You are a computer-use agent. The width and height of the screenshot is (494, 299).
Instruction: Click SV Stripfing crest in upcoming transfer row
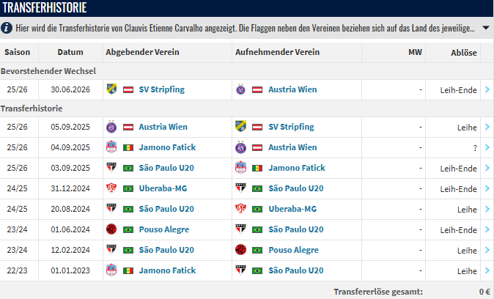coord(111,89)
